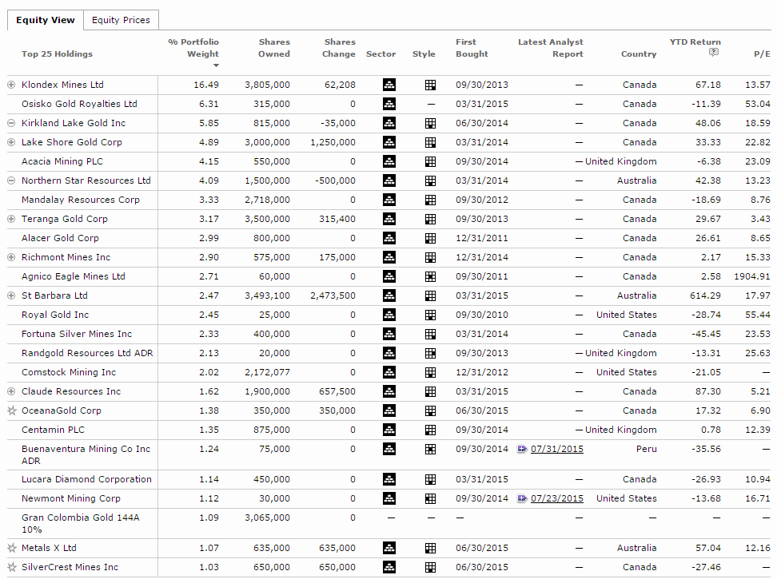Click Kirkland Lake Gold shares change -35,000
The image size is (777, 579).
coord(337,123)
